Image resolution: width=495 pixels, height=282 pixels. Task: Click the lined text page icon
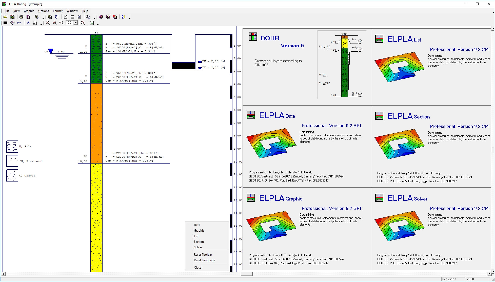[x=72, y=17]
